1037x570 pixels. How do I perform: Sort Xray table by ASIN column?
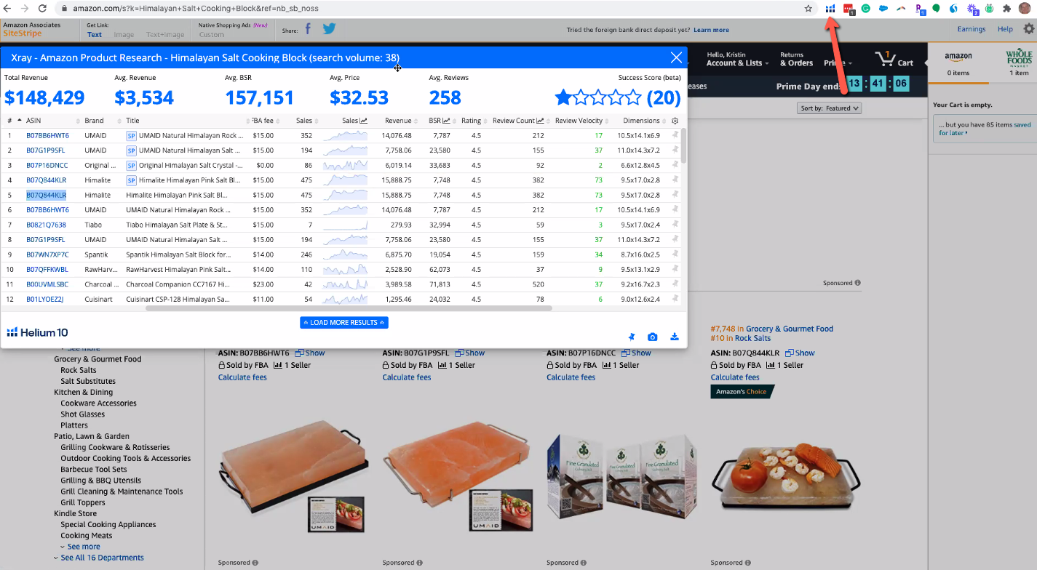coord(33,121)
